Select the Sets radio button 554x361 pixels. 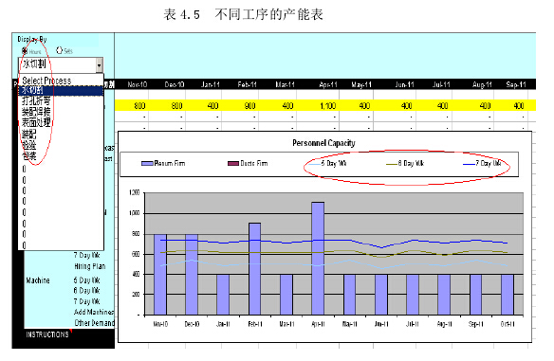[59, 50]
